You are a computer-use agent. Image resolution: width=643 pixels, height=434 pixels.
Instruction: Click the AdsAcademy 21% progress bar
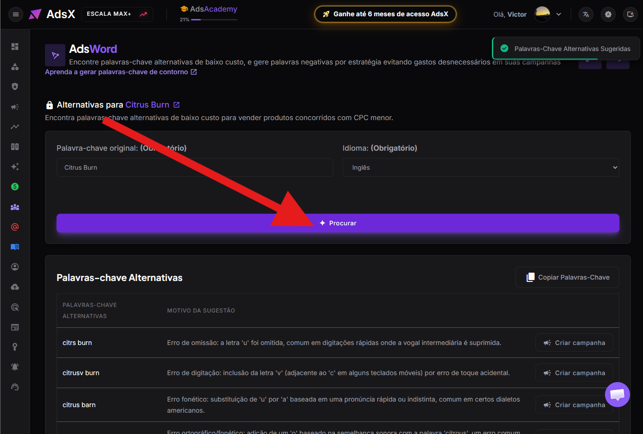[214, 19]
